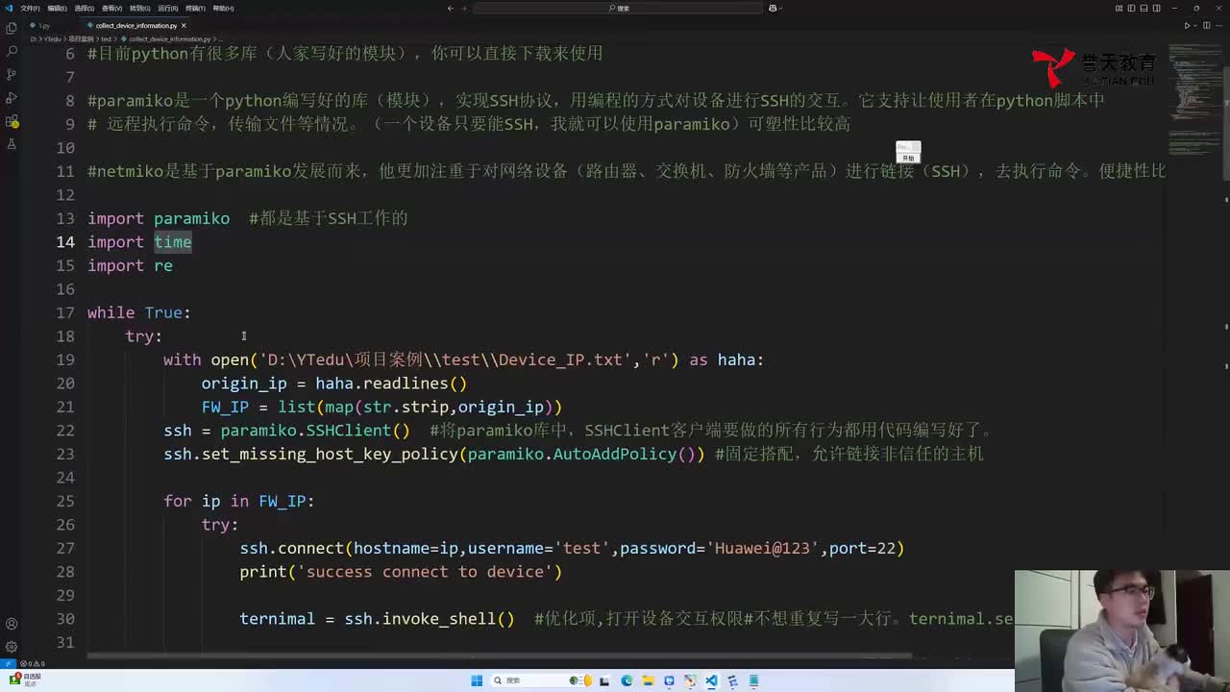Open the Explorer view in activity bar

(x=12, y=28)
